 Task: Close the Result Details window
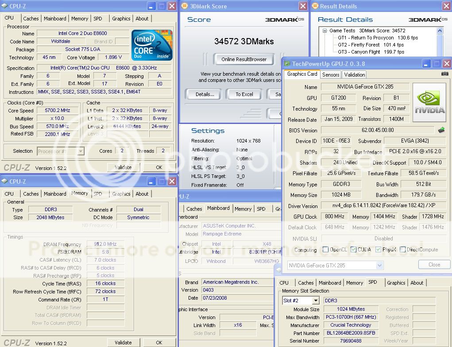[x=446, y=6]
